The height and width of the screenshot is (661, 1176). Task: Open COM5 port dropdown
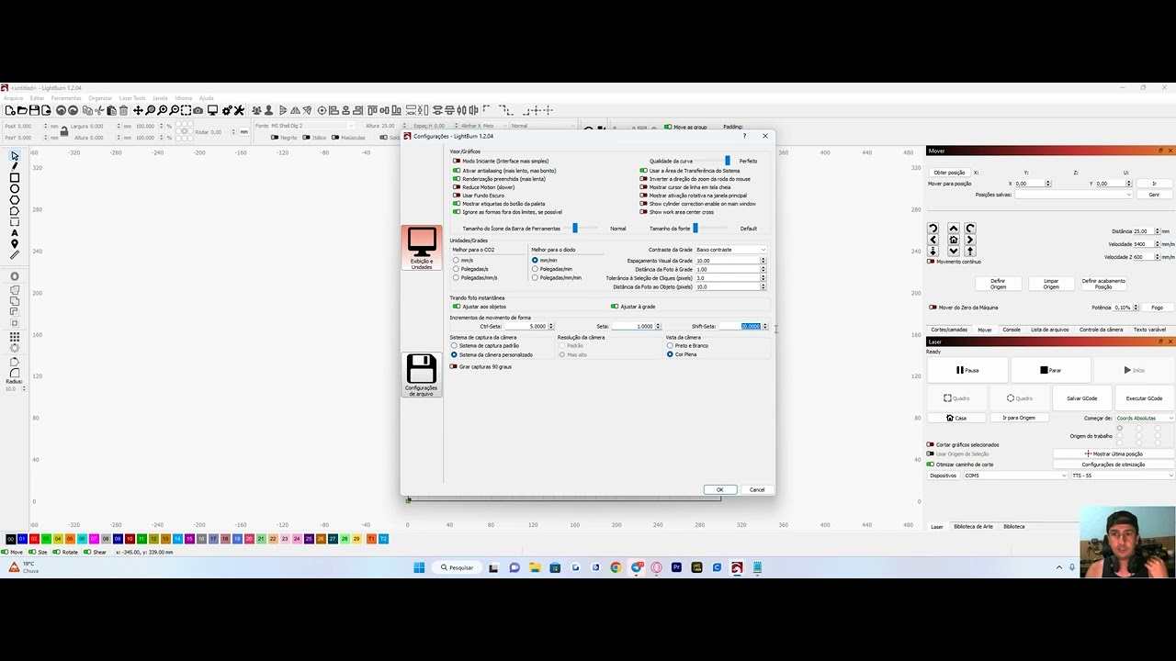tap(1015, 476)
